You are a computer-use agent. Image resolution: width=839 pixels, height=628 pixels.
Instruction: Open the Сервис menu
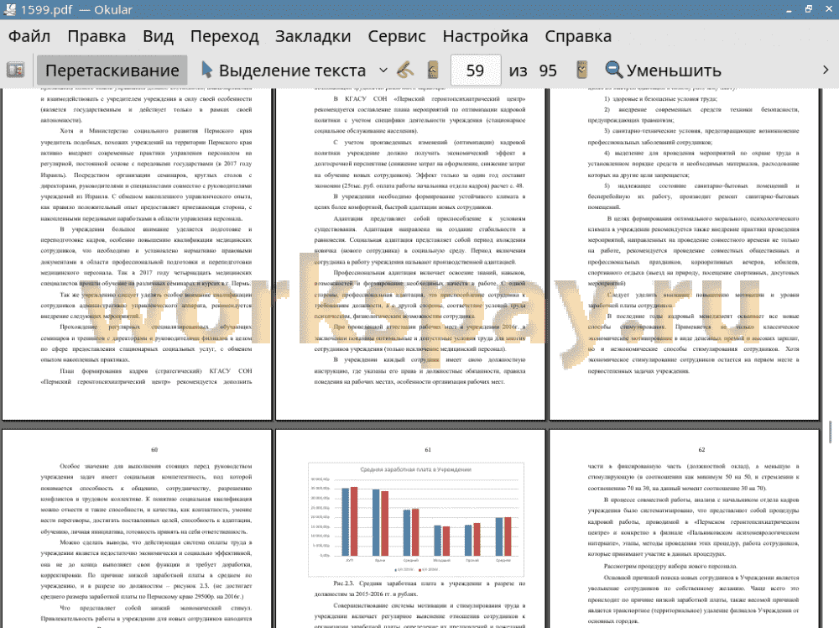tap(397, 36)
